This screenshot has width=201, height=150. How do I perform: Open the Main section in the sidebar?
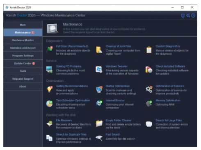pos(23,25)
